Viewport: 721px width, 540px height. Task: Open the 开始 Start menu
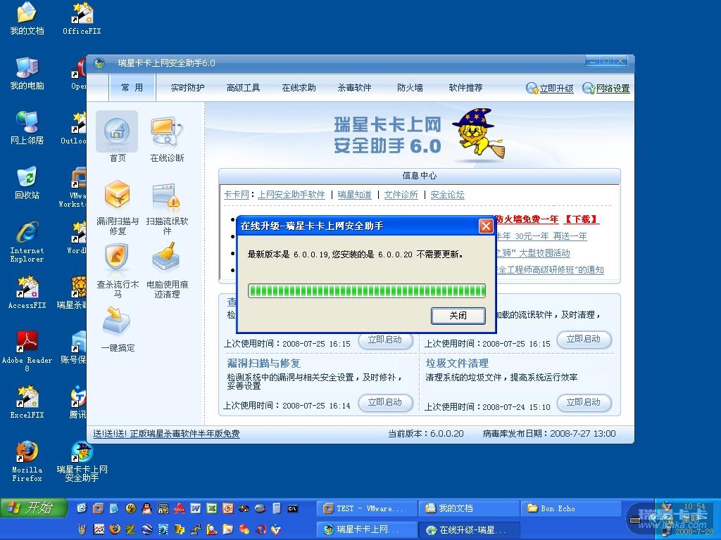[x=34, y=508]
